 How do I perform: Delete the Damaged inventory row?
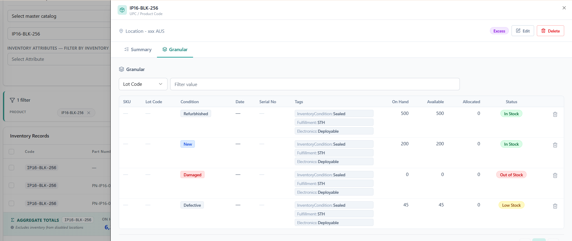click(x=555, y=175)
